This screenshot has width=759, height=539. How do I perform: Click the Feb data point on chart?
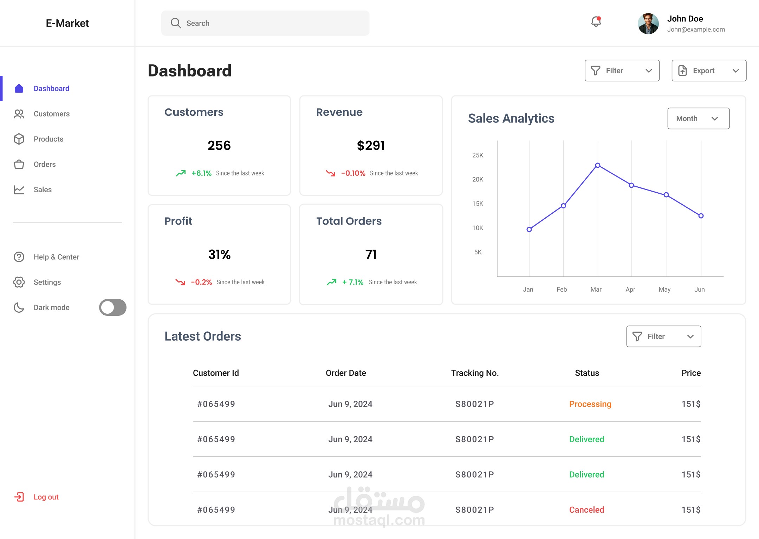(x=564, y=206)
